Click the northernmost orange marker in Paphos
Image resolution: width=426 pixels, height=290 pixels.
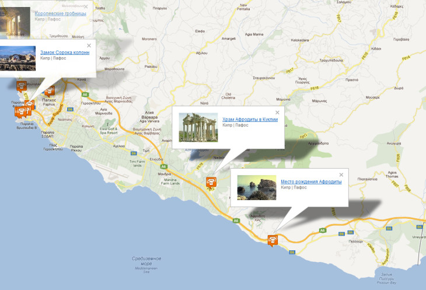(21, 86)
